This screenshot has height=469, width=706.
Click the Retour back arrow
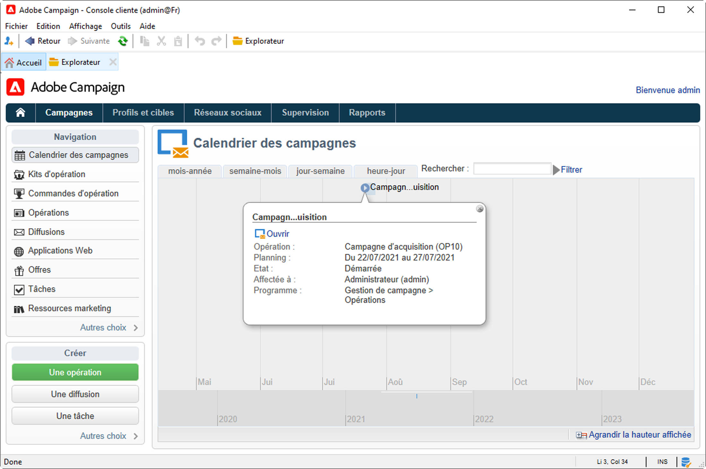[x=30, y=41]
